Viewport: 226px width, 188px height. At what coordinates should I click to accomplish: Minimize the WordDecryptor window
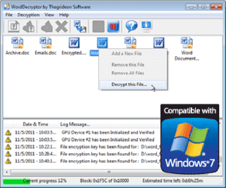coord(191,7)
